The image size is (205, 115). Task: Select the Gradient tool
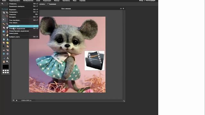pos(4,31)
